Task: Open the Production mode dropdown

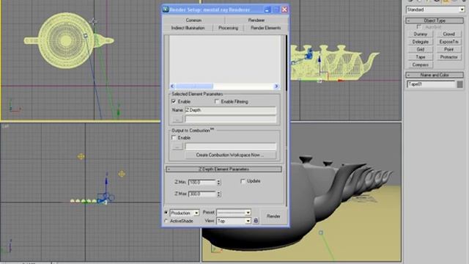Action: tap(196, 213)
